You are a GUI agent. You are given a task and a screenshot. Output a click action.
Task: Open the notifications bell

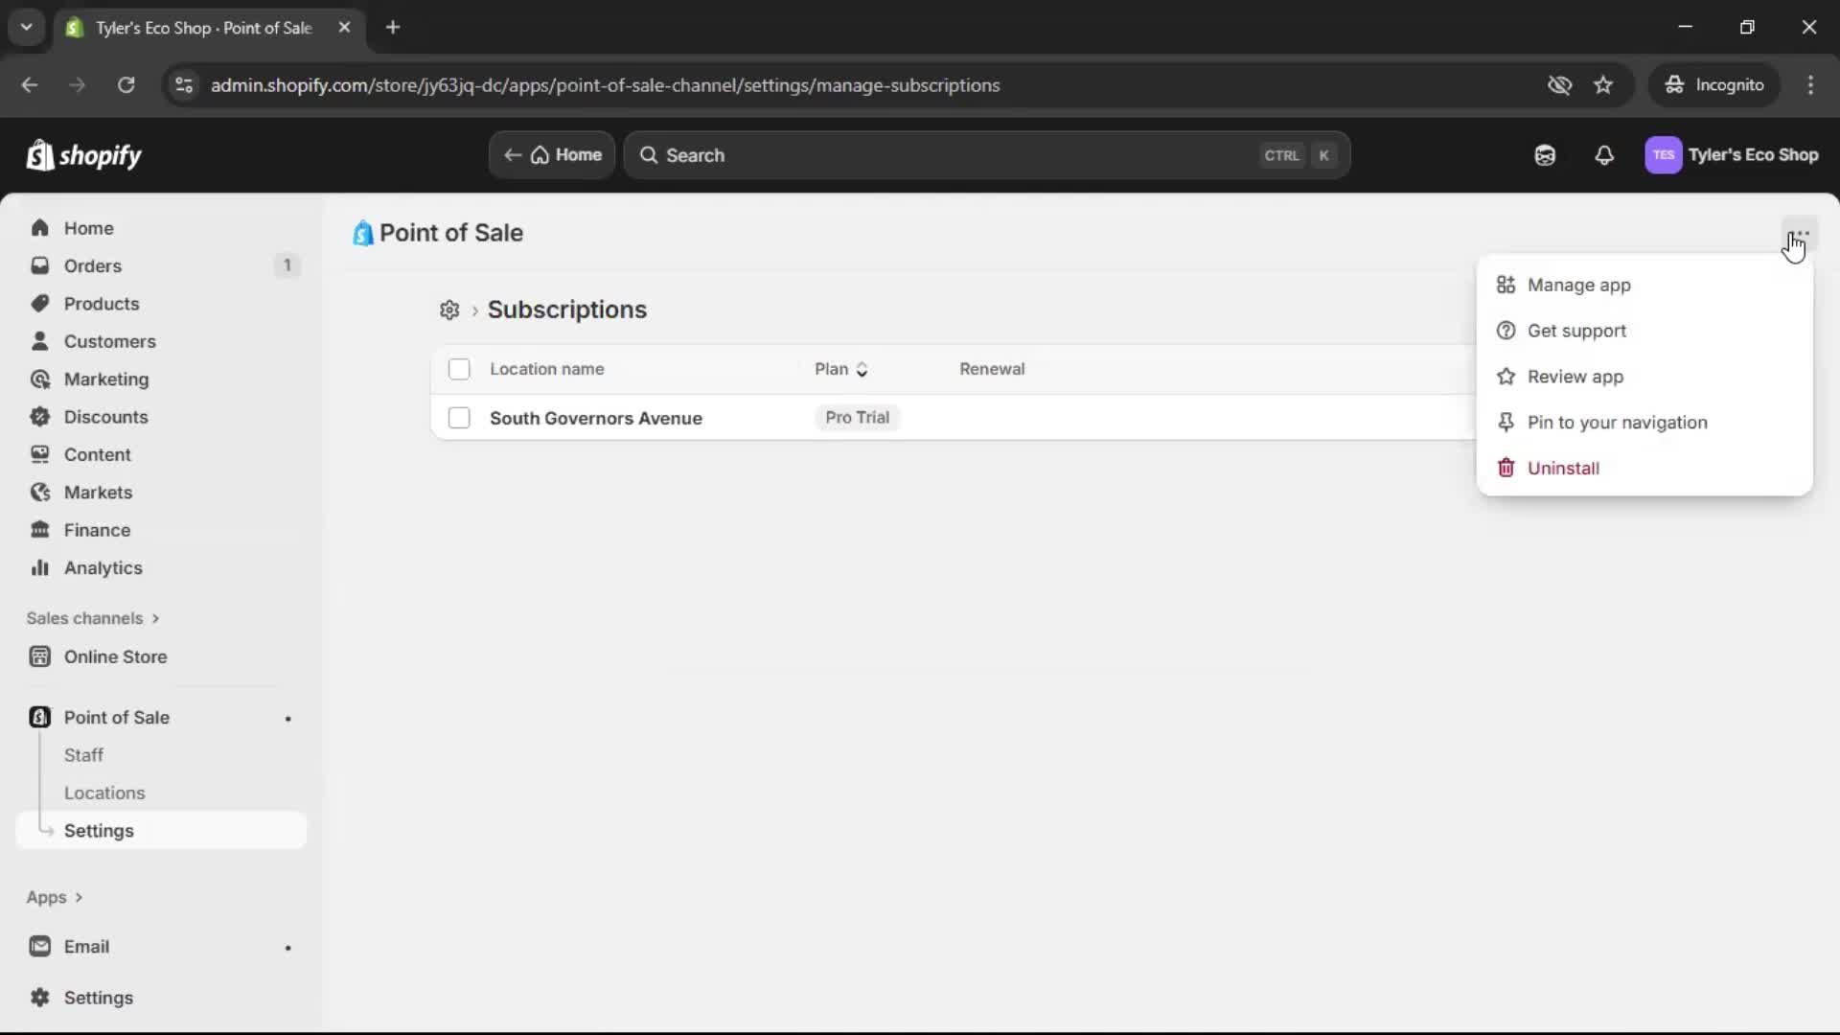(x=1604, y=155)
